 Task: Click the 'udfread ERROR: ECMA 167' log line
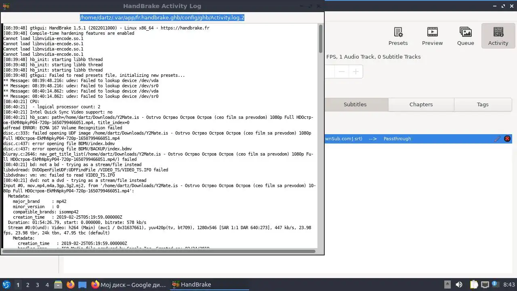(x=63, y=128)
